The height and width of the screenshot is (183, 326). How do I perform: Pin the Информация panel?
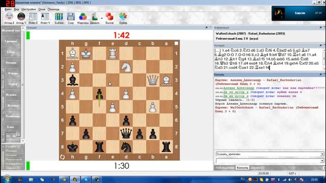(x=320, y=27)
